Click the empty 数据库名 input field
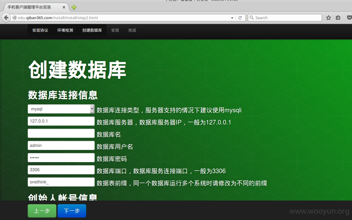 pyautogui.click(x=61, y=134)
